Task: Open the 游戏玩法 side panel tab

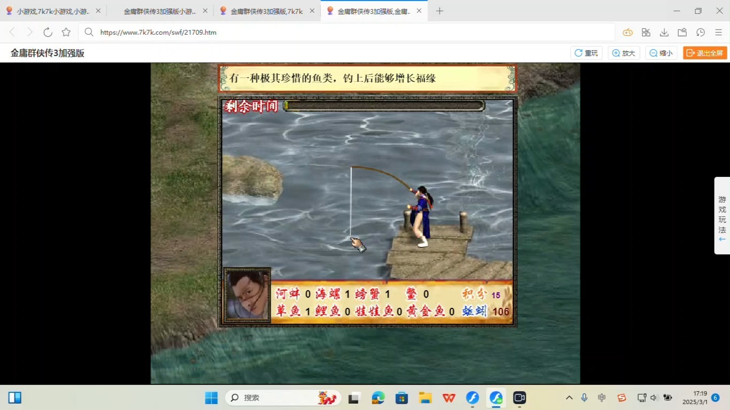Action: [722, 215]
